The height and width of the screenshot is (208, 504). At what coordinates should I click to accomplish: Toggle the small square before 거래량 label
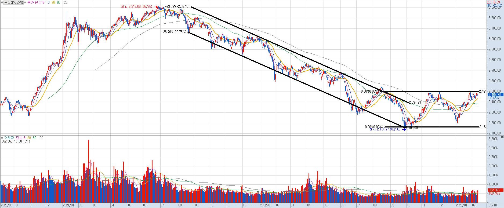click(2, 138)
